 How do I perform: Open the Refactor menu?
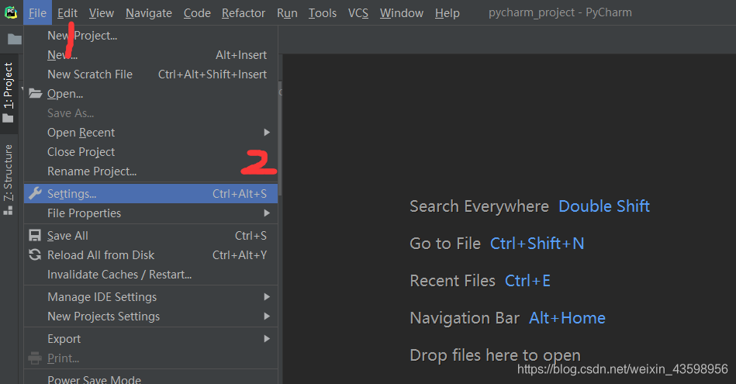coord(243,13)
